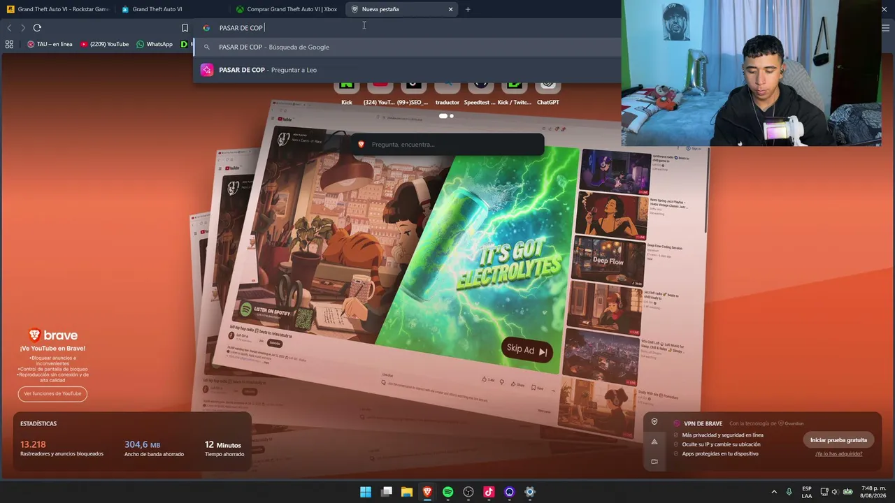
Task: Select the VPN shield widget icon
Action: point(654,422)
